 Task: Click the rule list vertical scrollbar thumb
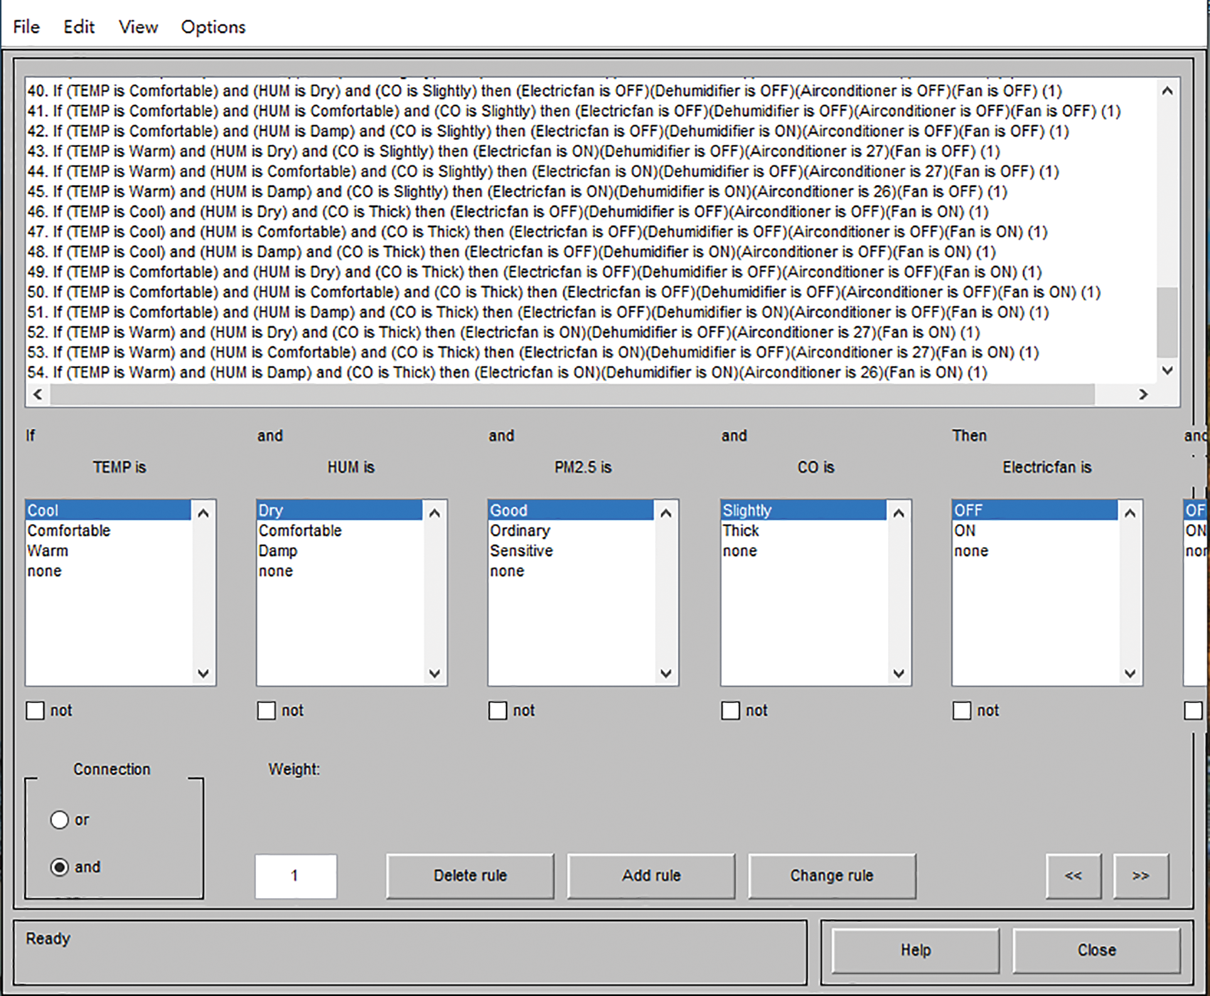click(x=1167, y=323)
